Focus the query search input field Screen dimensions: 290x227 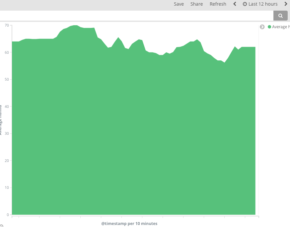coord(136,16)
